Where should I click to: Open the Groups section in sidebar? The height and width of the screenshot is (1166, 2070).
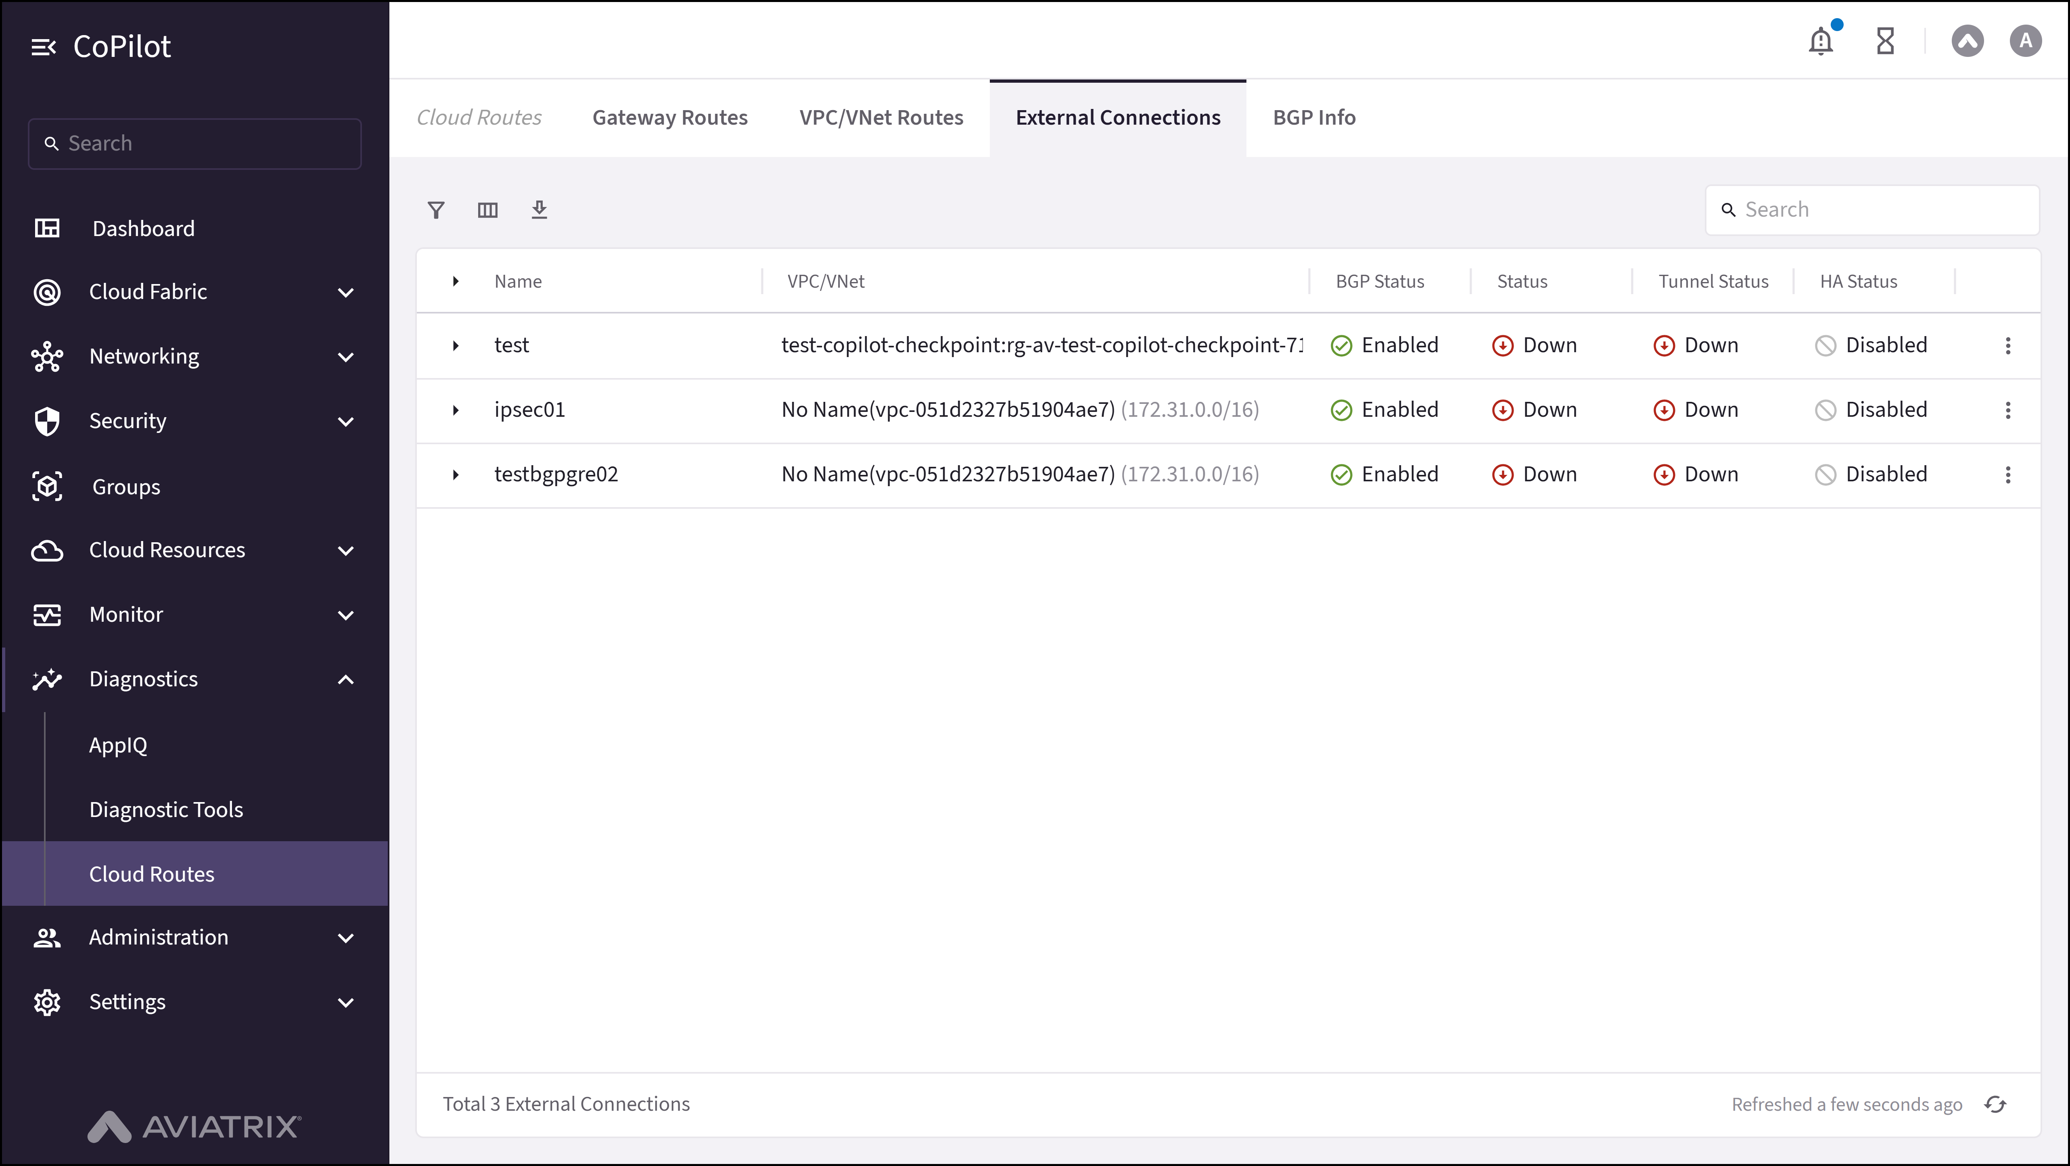click(126, 485)
